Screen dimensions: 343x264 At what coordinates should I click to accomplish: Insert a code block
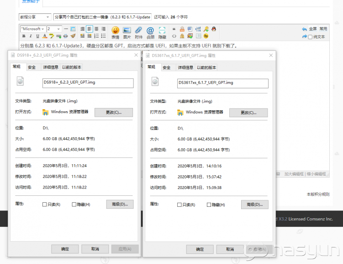click(174, 36)
